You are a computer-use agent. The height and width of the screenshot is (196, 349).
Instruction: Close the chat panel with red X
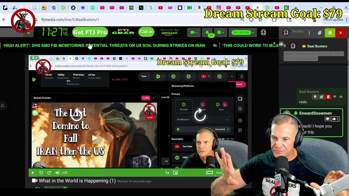341,33
